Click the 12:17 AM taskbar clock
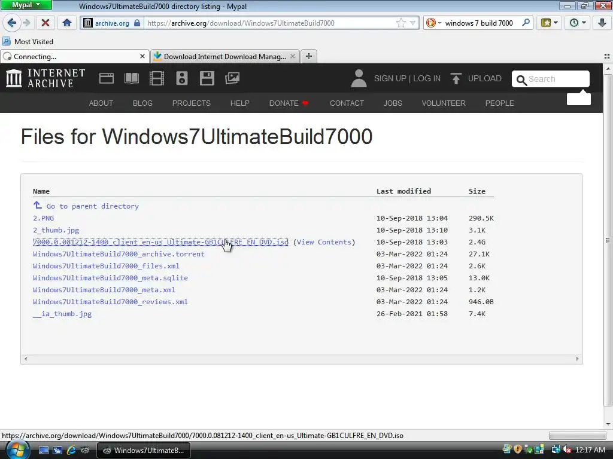 coord(590,449)
